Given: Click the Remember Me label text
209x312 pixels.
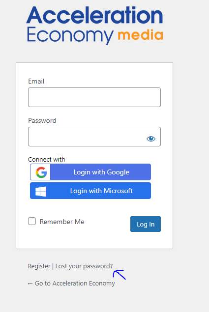Looking at the screenshot, I should coord(62,222).
